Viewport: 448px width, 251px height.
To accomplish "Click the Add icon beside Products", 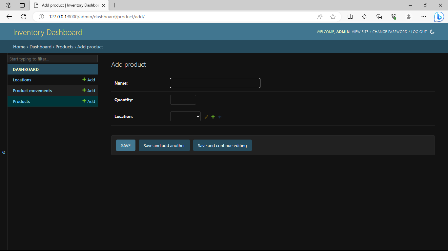I will pos(89,101).
